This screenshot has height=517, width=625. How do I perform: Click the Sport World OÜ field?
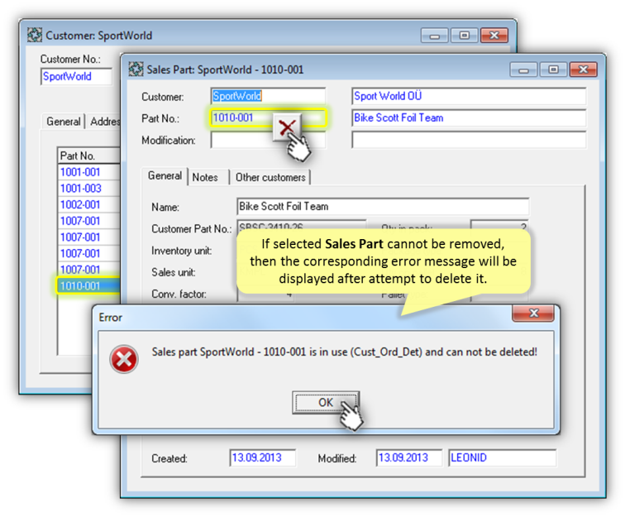click(x=469, y=96)
